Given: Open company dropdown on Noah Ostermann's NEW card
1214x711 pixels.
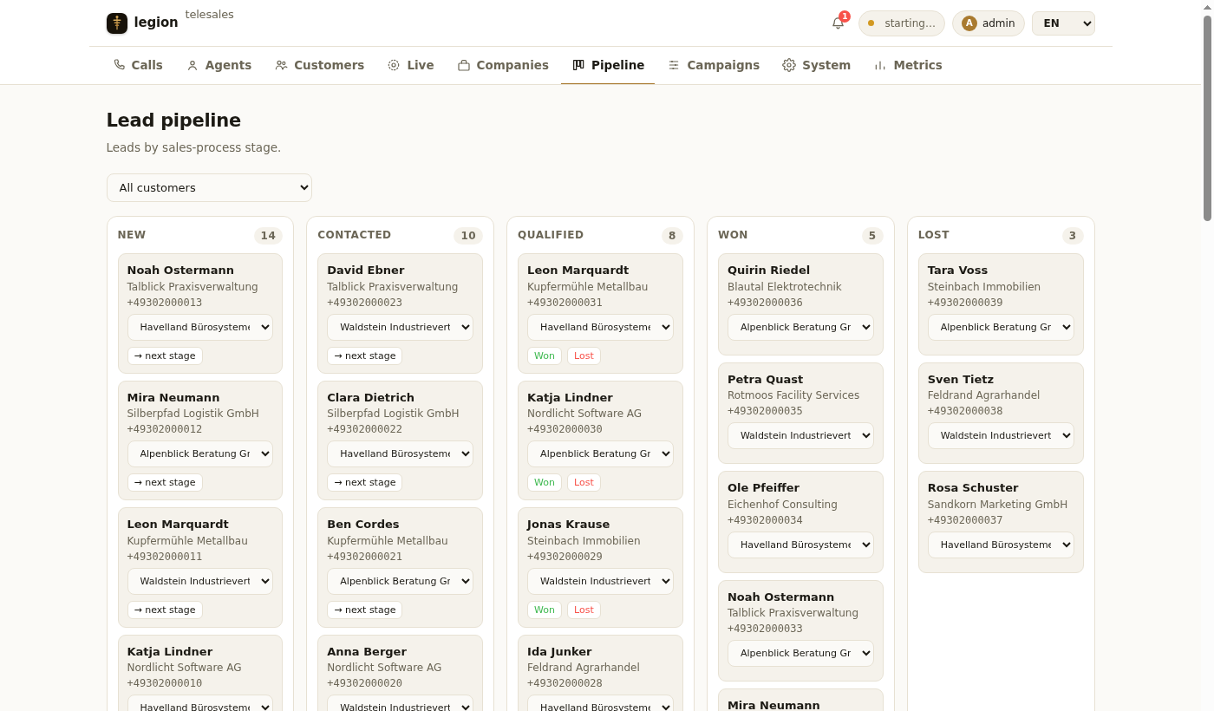Looking at the screenshot, I should click(x=200, y=327).
